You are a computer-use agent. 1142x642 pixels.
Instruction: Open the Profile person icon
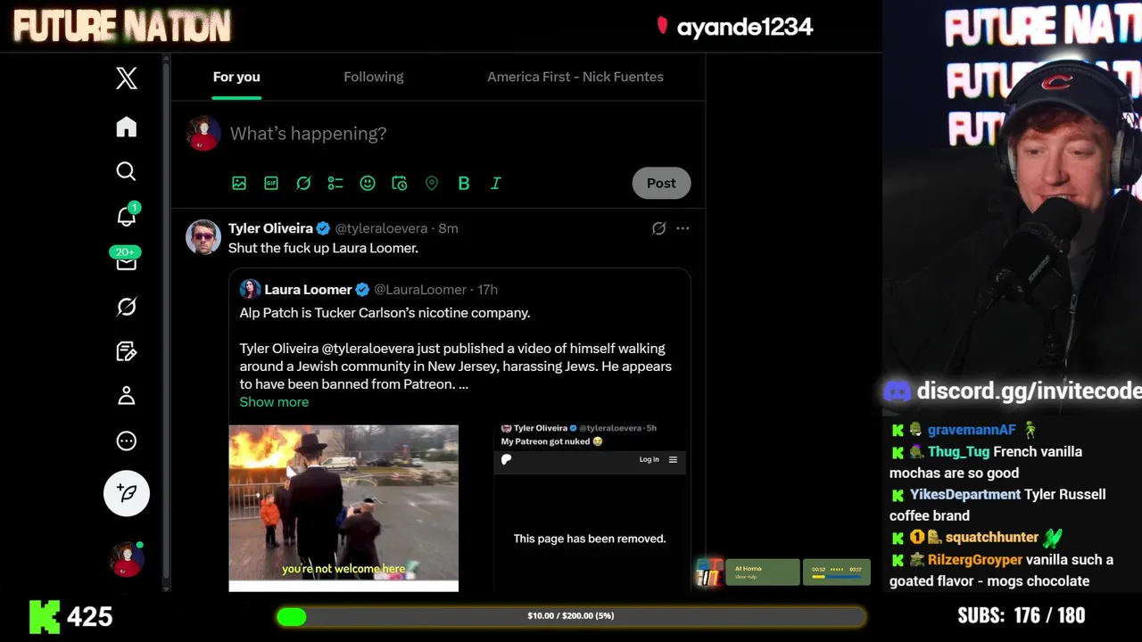(x=127, y=396)
